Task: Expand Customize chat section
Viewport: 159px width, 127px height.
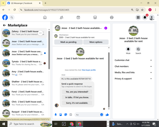Action: 133,60
